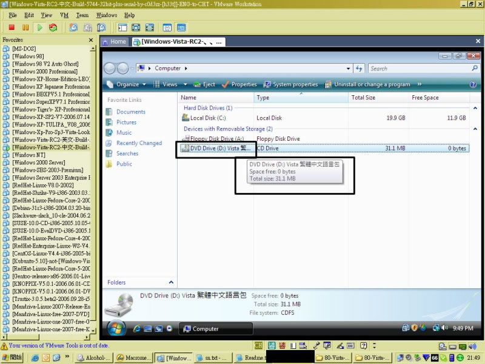Switch VMware to quick switch mode
The image size is (485, 364).
[136, 27]
